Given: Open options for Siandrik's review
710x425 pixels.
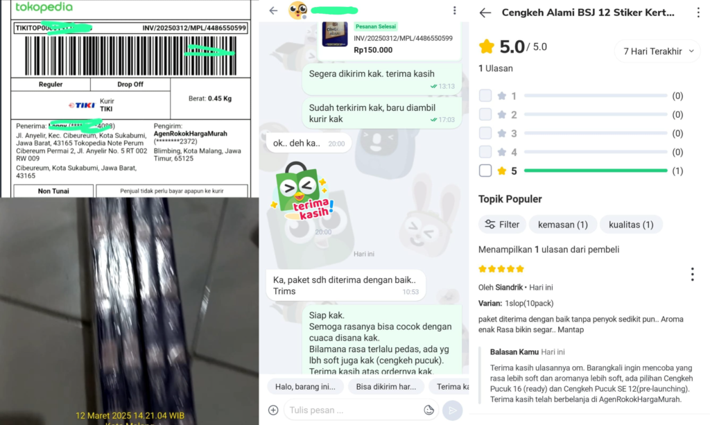Looking at the screenshot, I should tap(693, 275).
